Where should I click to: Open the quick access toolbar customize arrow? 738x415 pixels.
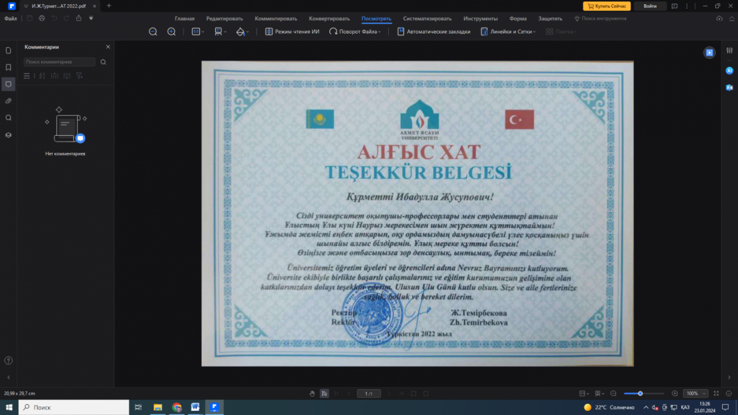[x=91, y=18]
